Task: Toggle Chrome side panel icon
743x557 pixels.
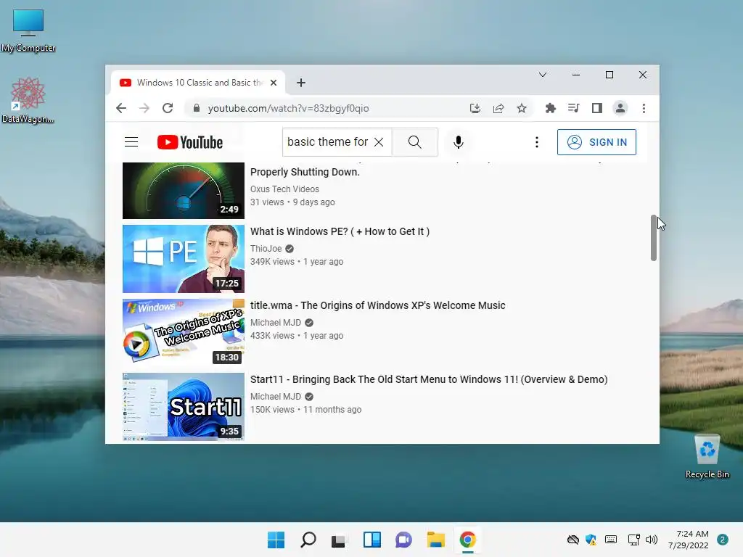Action: [x=597, y=109]
